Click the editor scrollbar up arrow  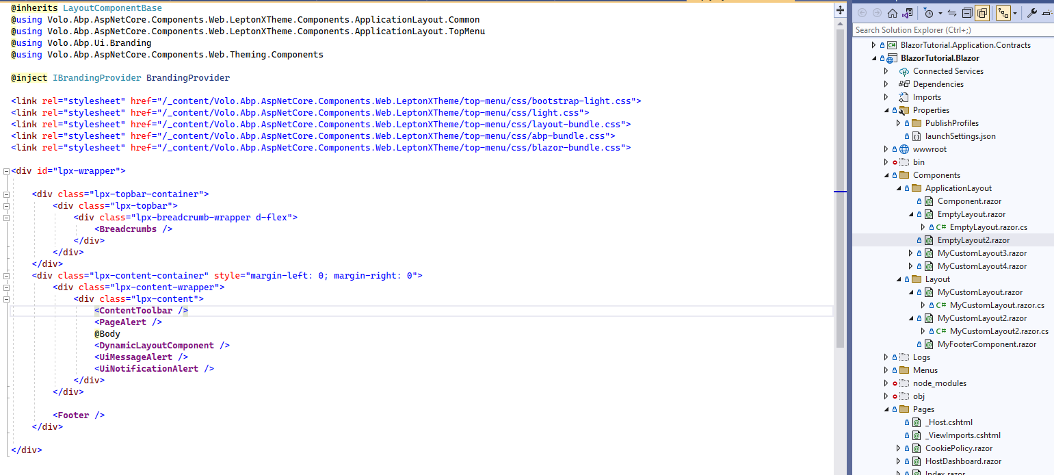tap(841, 23)
